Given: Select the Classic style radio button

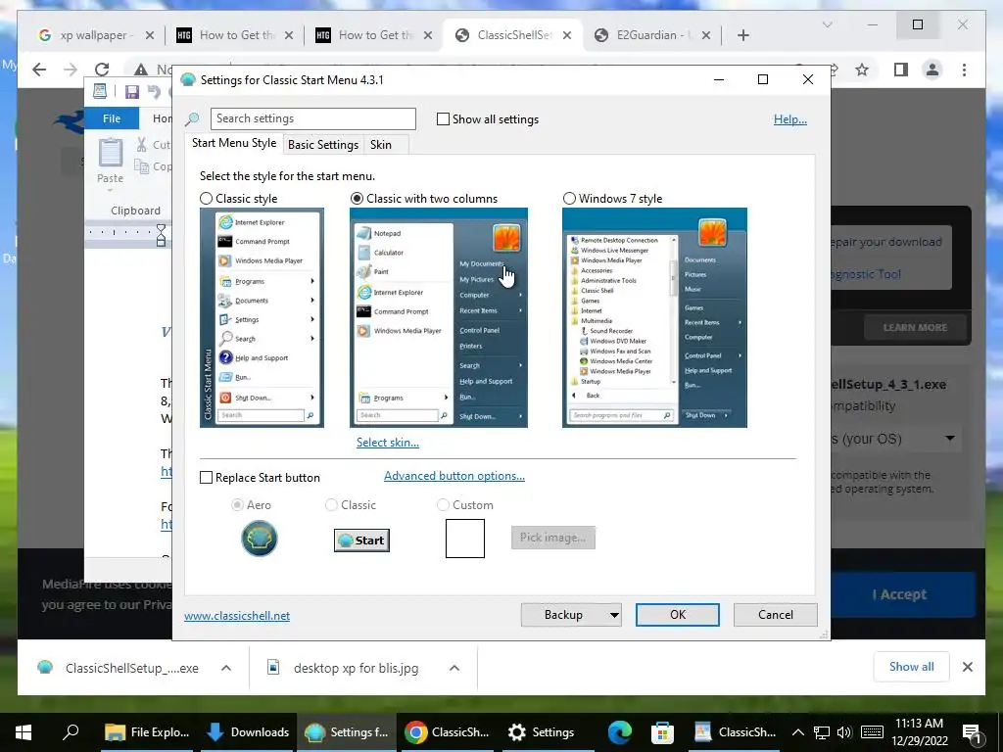Looking at the screenshot, I should pos(206,198).
